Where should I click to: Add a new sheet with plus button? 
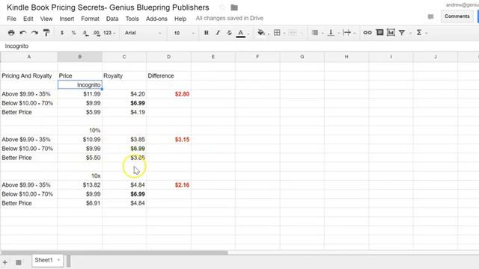(5, 262)
